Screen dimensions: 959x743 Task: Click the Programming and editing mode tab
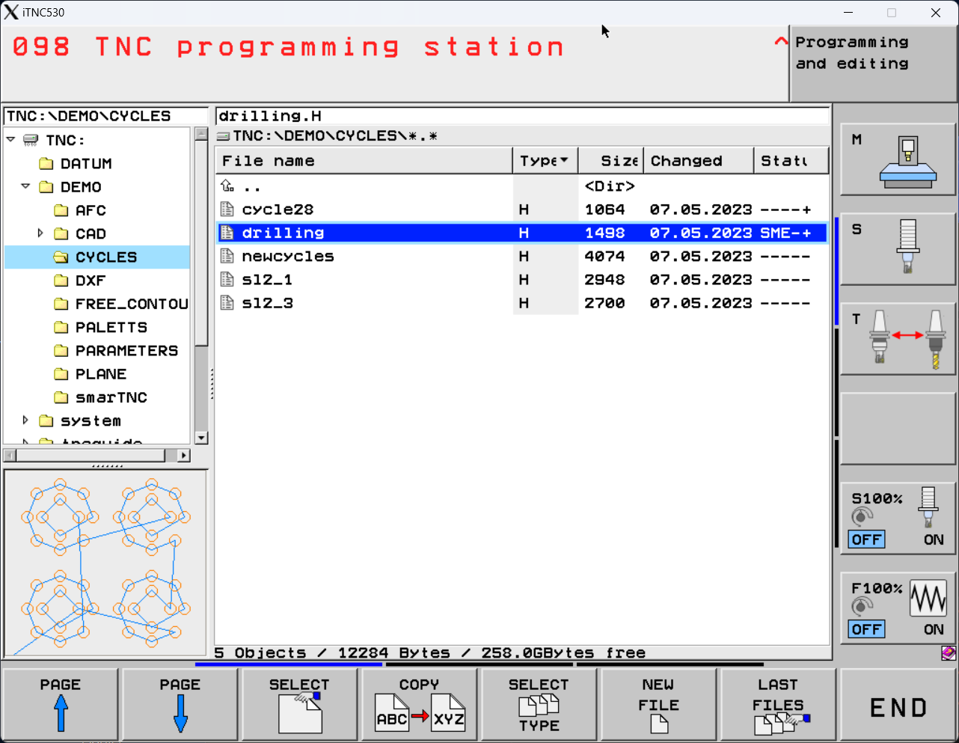coord(872,64)
